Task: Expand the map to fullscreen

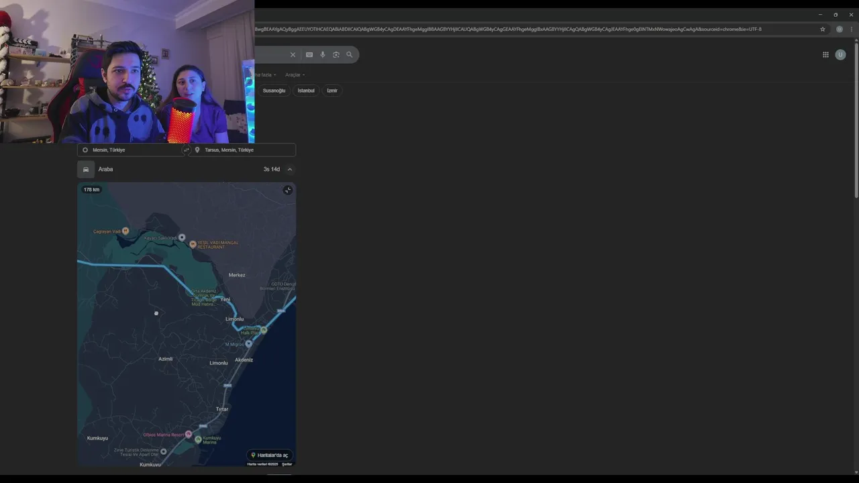Action: [x=288, y=191]
